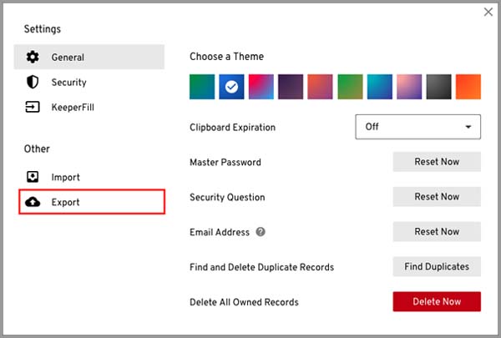This screenshot has height=338, width=501.
Task: Click the Clipboard Expiration label
Action: point(232,127)
